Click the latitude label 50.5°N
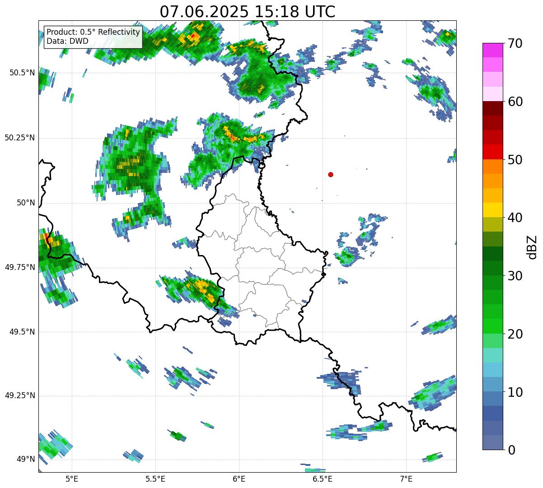 (x=22, y=73)
